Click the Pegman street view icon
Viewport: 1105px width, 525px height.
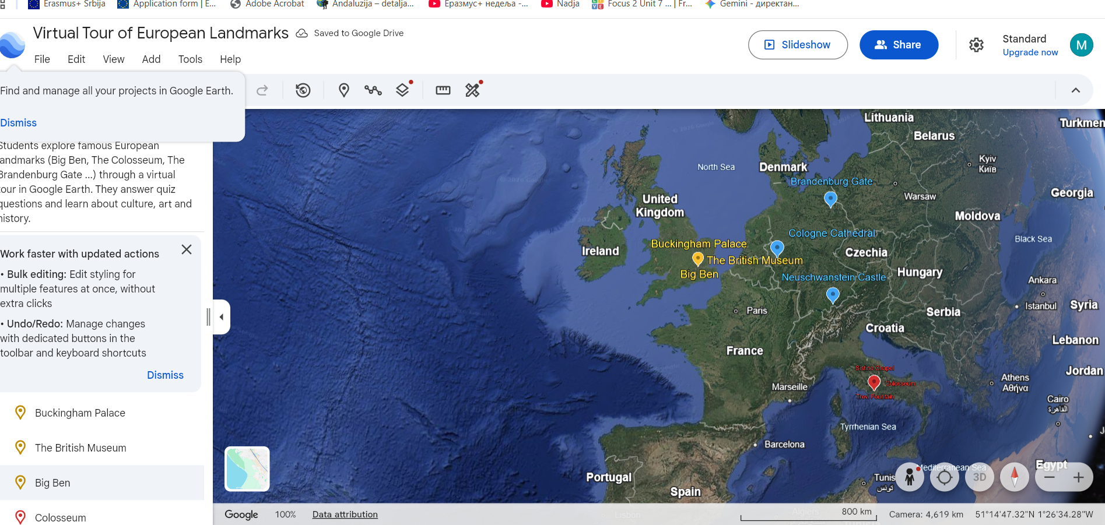910,477
